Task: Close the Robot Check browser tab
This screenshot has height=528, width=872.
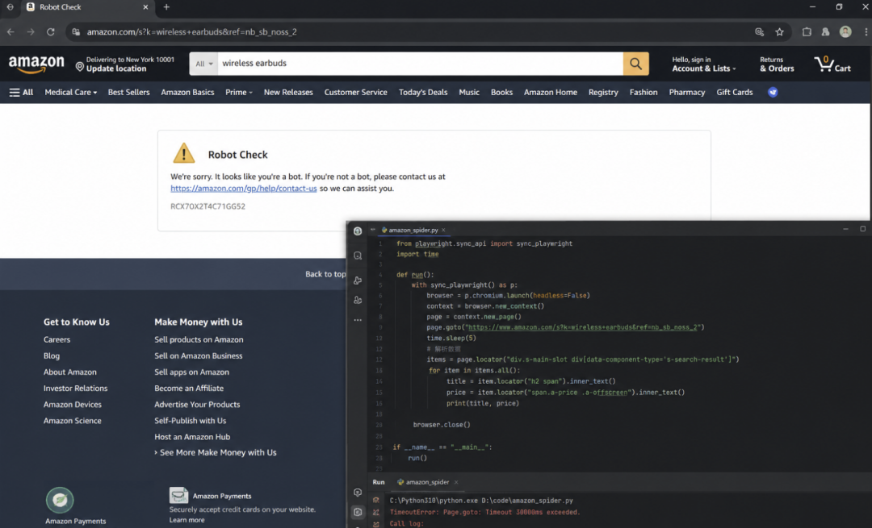Action: coord(145,7)
